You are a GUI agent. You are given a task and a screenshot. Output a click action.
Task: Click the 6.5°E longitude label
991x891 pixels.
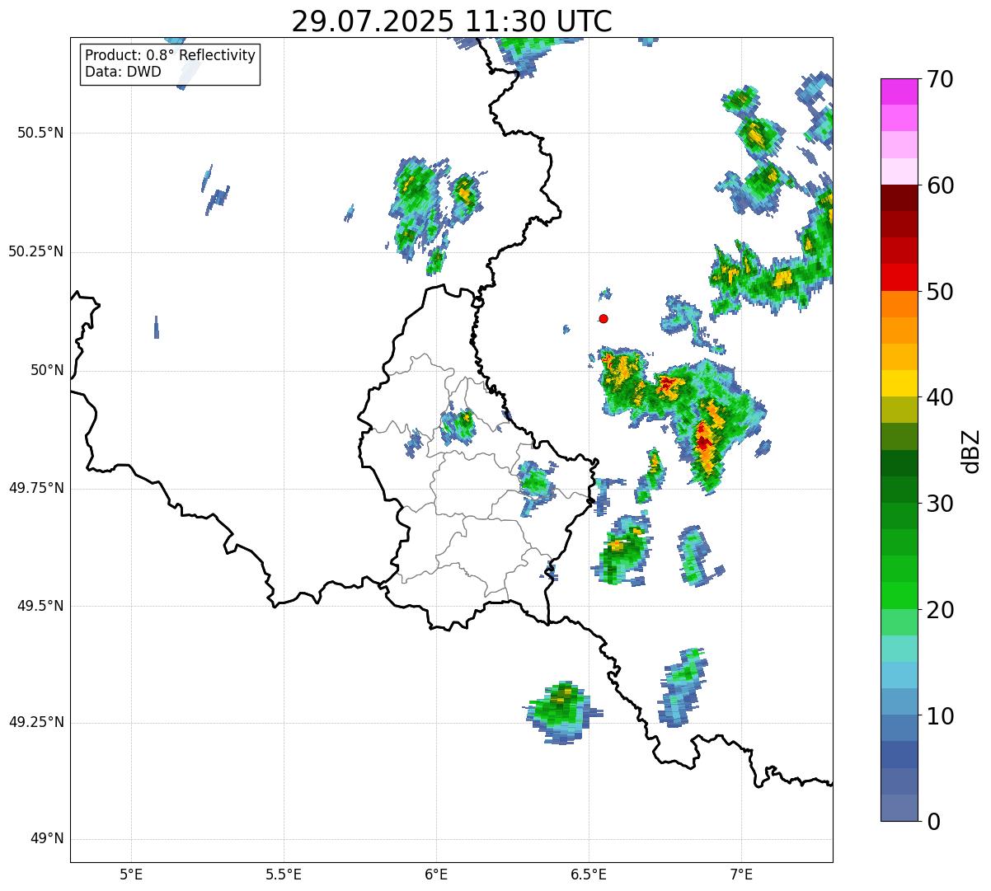(x=589, y=874)
